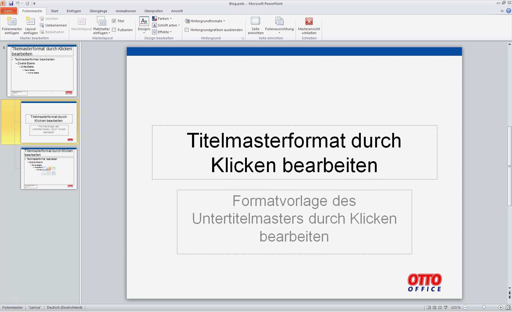Uncheck the Titel checkbox
This screenshot has height=312, width=512.
pos(114,21)
